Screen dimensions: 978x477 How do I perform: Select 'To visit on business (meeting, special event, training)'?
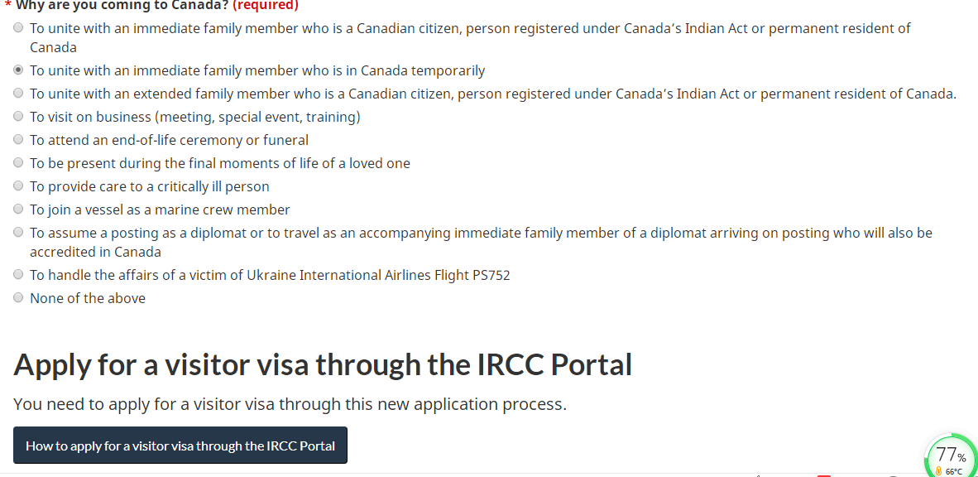[17, 116]
